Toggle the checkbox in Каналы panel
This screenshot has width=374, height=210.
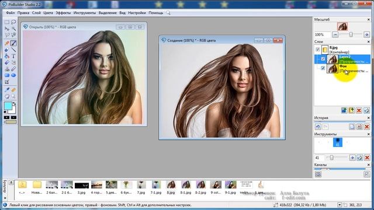click(x=367, y=174)
